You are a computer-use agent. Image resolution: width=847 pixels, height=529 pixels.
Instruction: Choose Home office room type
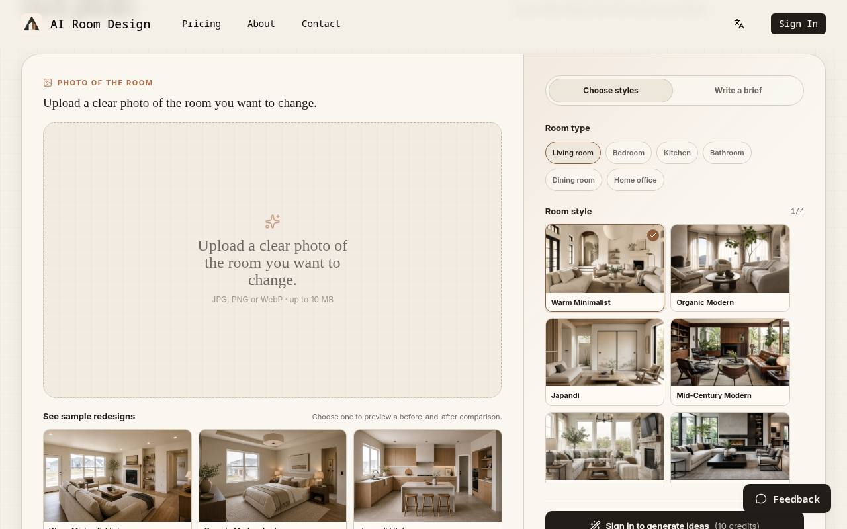635,180
